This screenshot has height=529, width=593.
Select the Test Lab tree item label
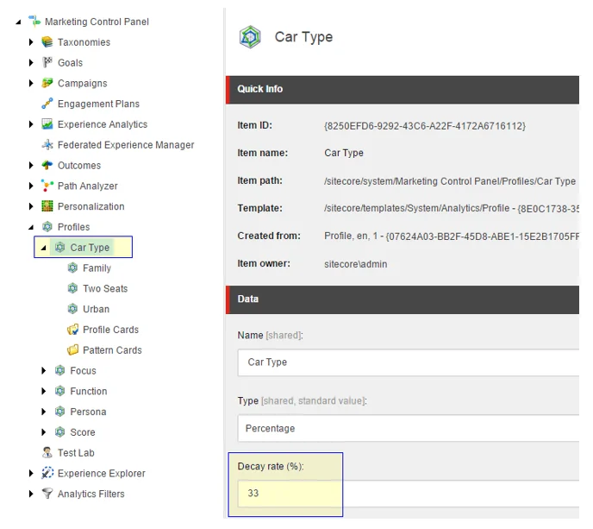(x=76, y=452)
